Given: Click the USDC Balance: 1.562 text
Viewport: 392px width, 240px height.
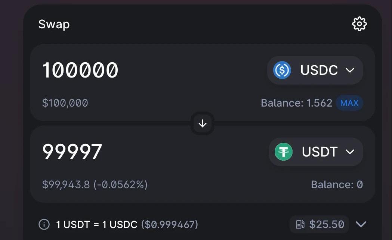Looking at the screenshot, I should pos(296,103).
